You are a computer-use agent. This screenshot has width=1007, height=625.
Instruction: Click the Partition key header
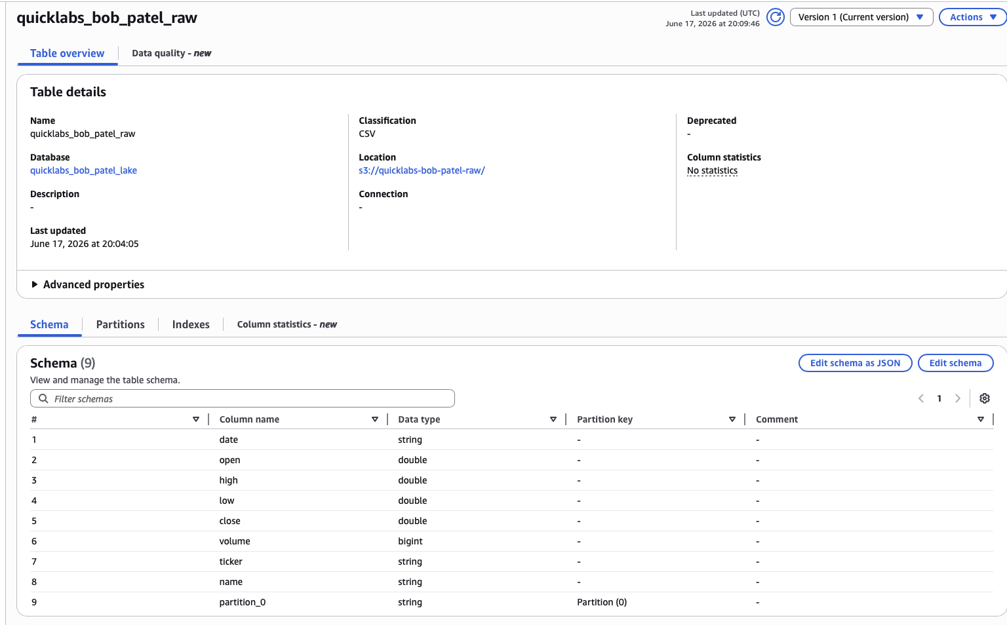pyautogui.click(x=604, y=419)
